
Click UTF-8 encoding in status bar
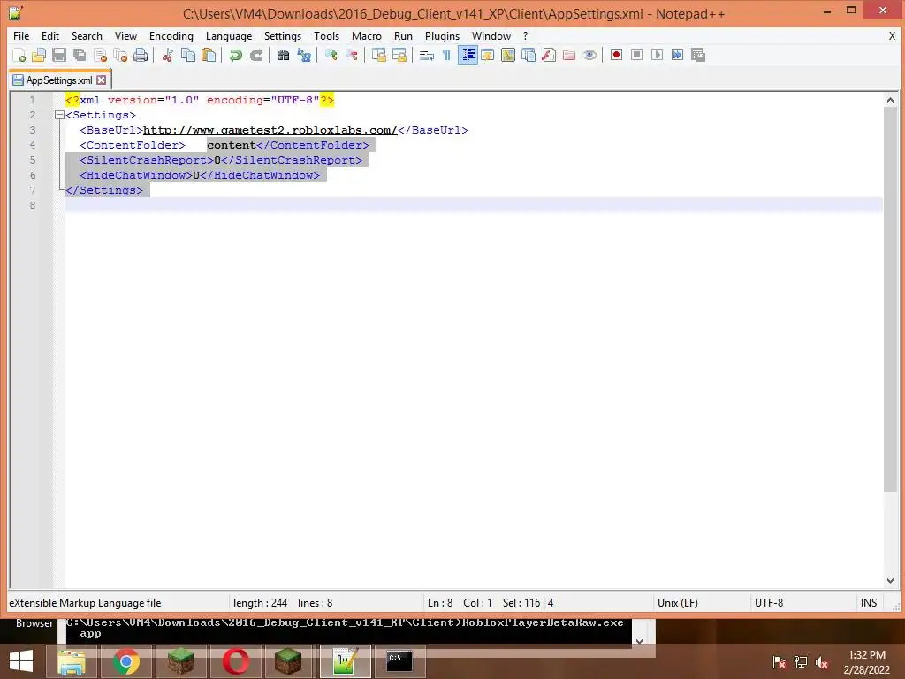pyautogui.click(x=769, y=603)
